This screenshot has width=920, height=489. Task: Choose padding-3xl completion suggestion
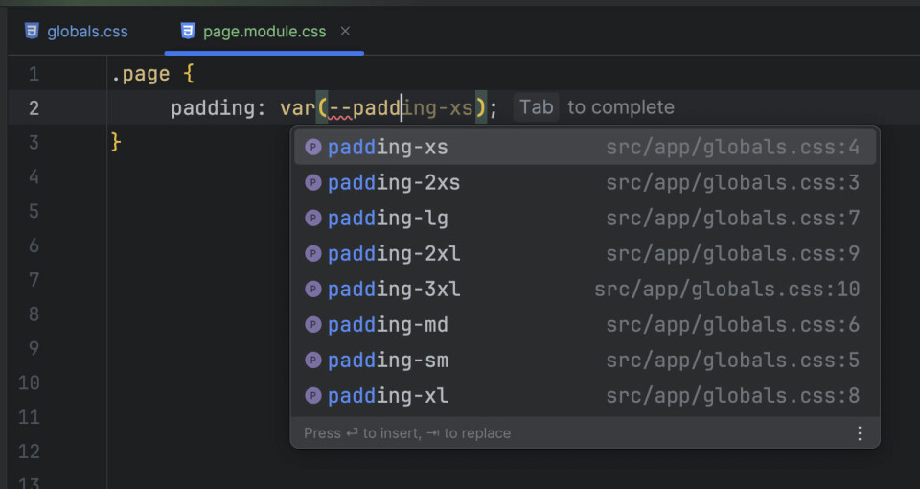click(585, 289)
